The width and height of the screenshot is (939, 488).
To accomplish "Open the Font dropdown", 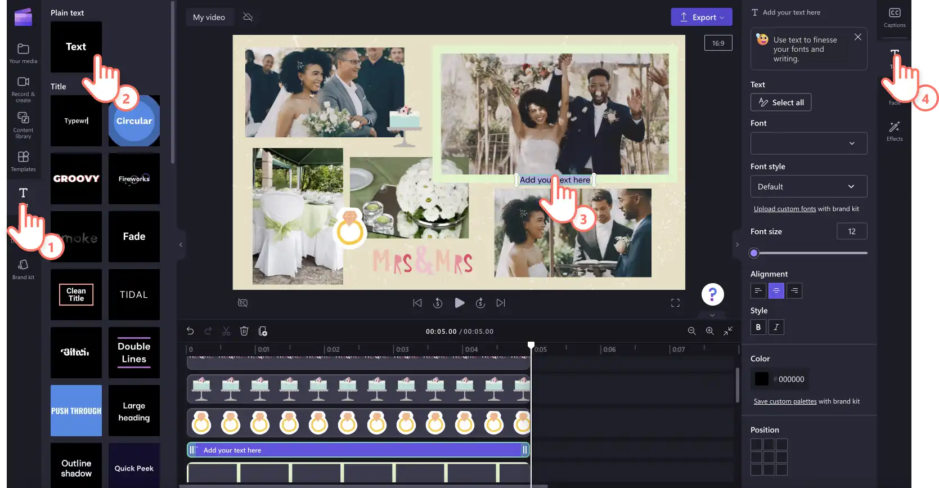I will coord(808,143).
